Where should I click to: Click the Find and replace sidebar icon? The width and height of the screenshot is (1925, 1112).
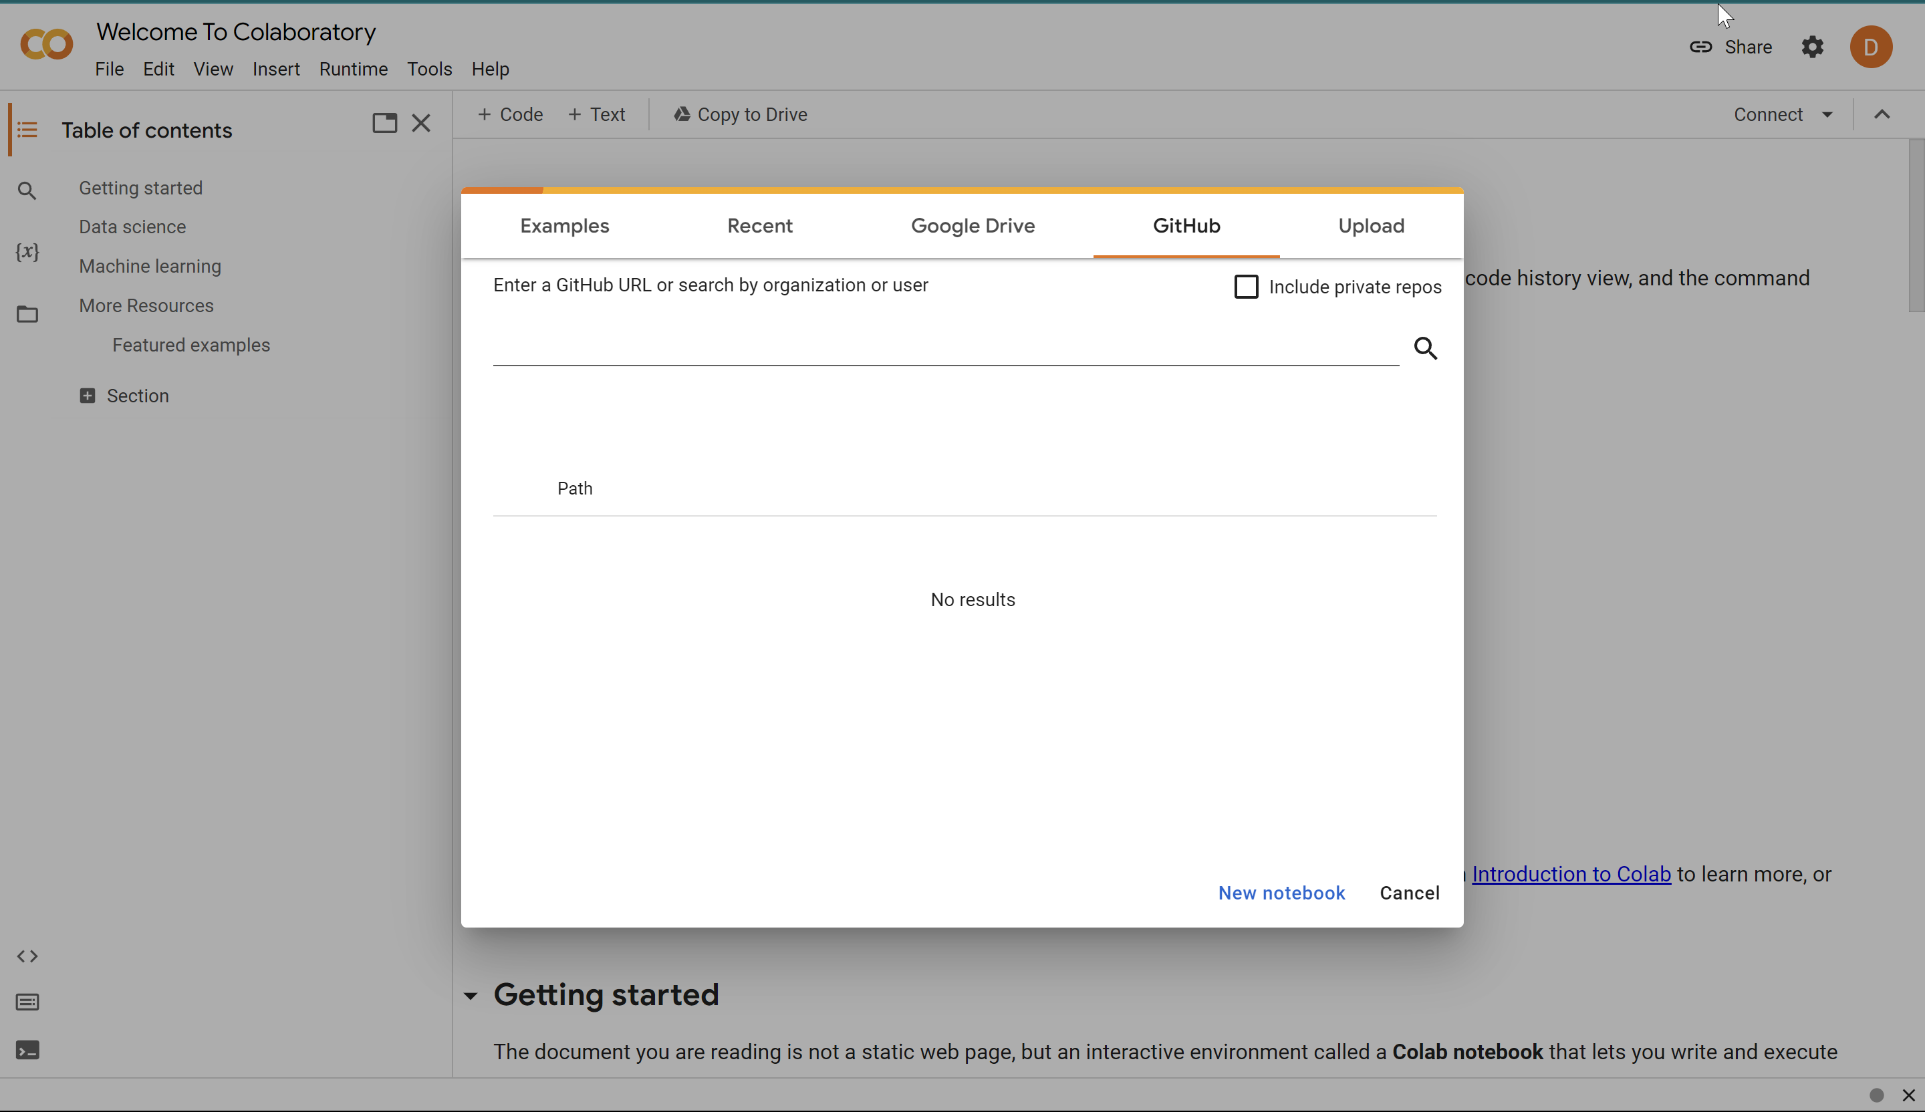tap(27, 190)
